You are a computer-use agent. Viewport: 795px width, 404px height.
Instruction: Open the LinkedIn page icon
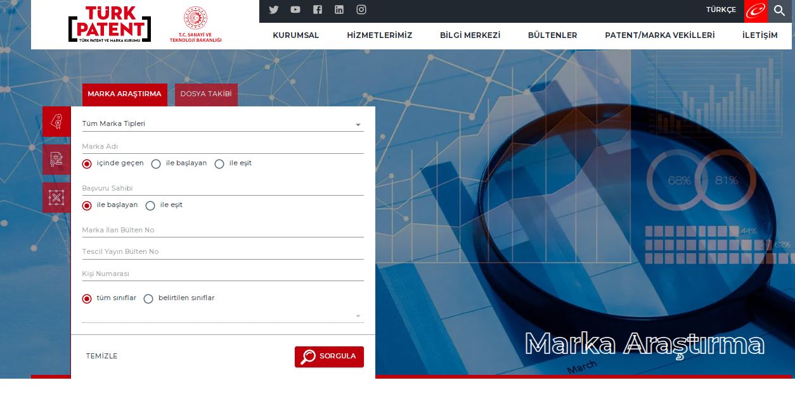[x=339, y=9]
